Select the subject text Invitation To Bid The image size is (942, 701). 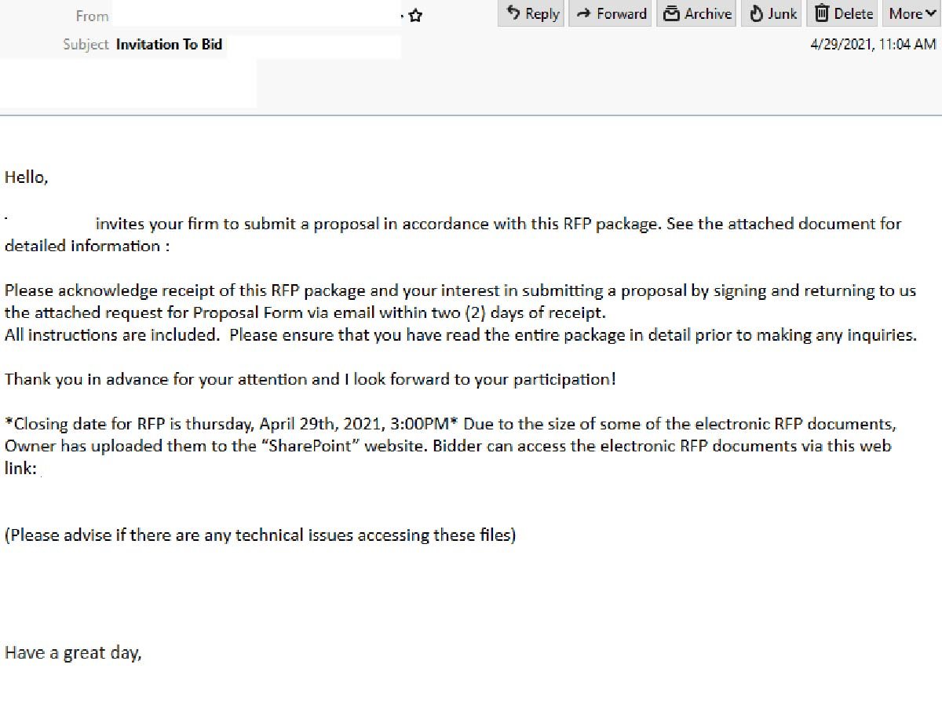169,45
